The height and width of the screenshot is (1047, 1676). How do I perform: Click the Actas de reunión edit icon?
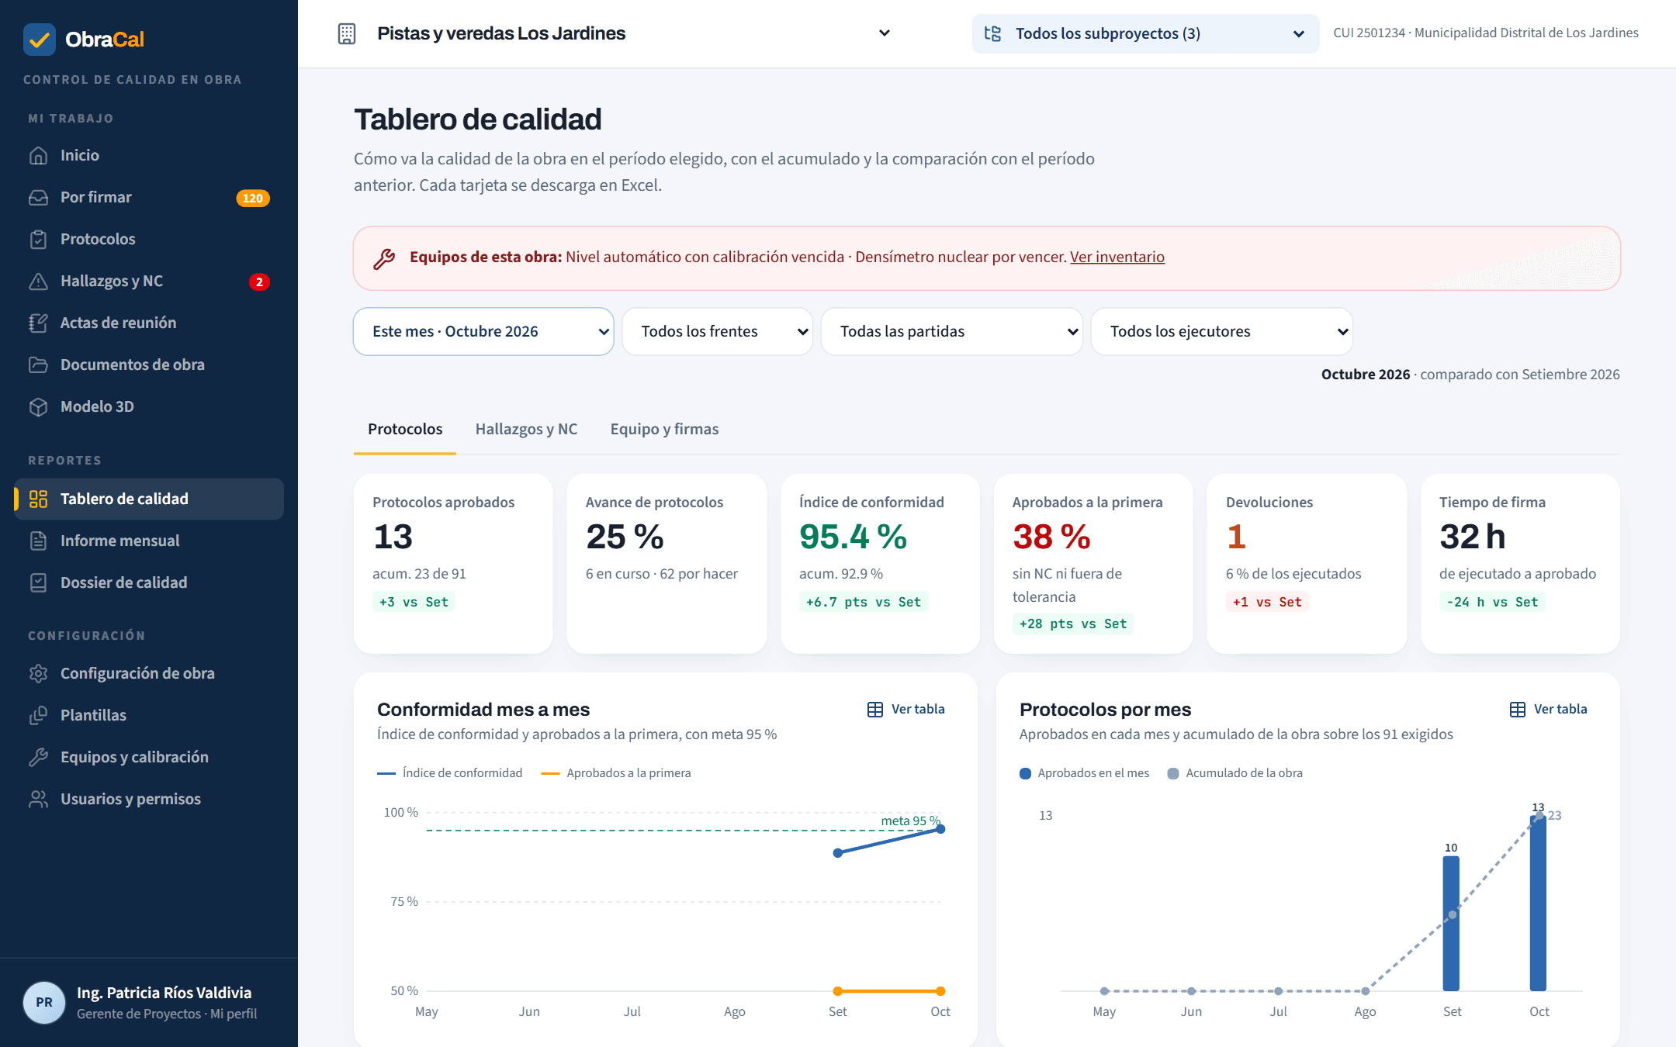[x=38, y=323]
